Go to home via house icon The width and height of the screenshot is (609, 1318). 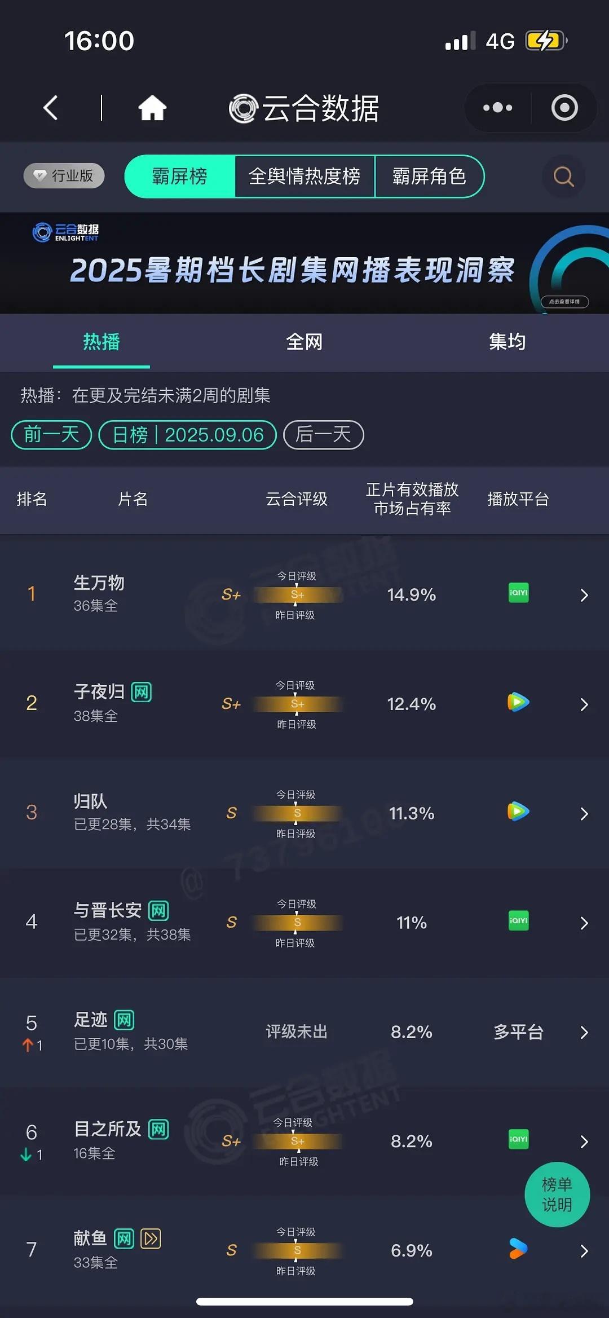click(x=152, y=108)
